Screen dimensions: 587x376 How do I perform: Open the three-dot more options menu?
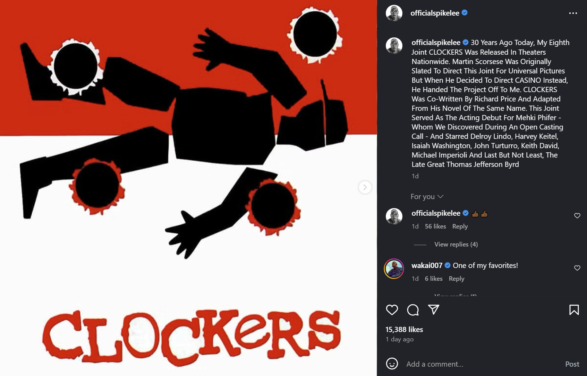tap(573, 13)
